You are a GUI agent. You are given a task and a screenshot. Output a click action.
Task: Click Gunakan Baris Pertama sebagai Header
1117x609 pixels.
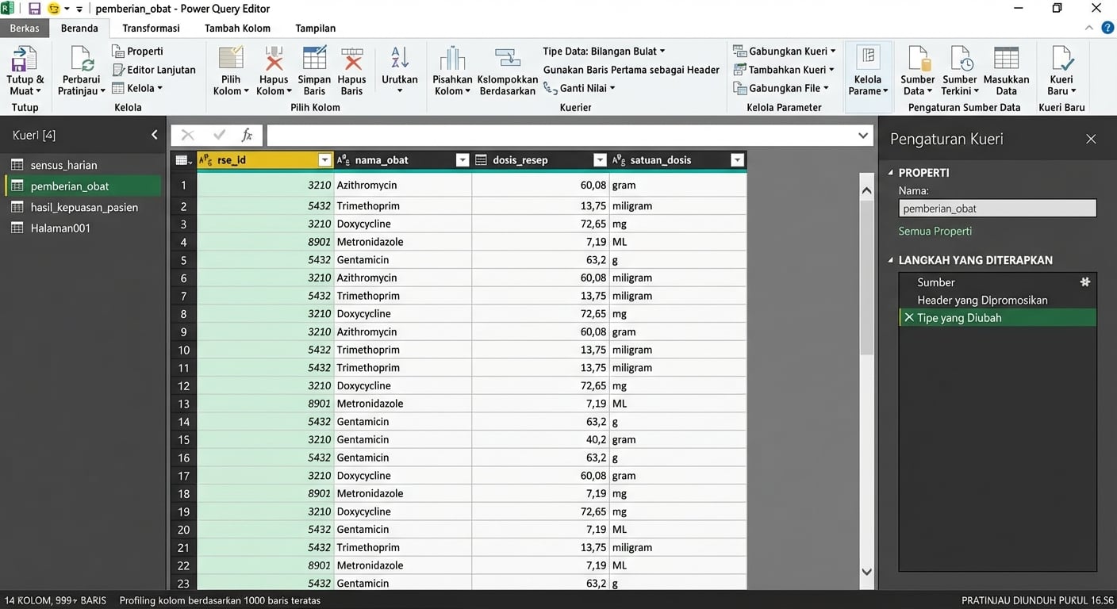point(631,69)
